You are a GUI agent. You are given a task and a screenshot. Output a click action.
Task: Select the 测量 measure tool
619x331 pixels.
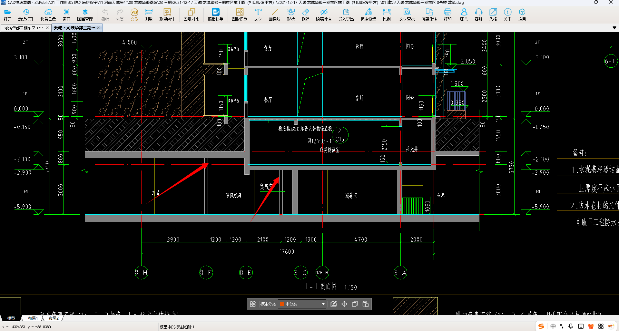[x=149, y=15]
